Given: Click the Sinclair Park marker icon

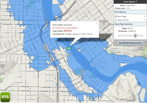Looking at the screenshot, I should tap(111, 52).
